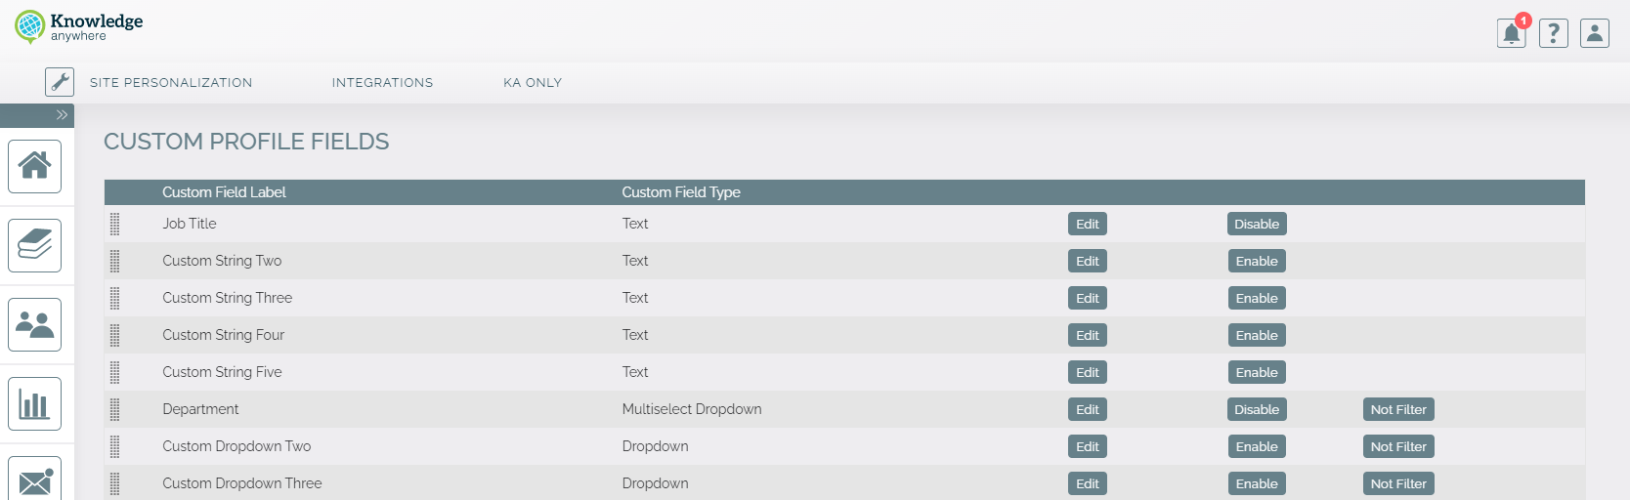Open the Integrations menu

coord(382,83)
